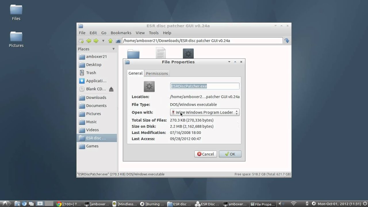Click the ESRDiscPatcher.exe filename field
Viewport: 368px width, 207px height.
point(205,86)
